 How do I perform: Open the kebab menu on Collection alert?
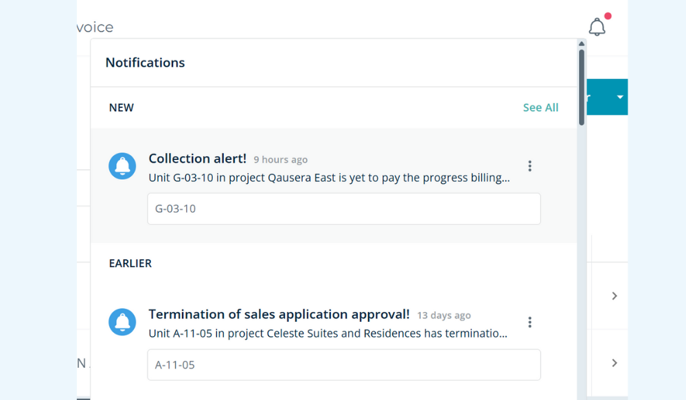coord(529,165)
